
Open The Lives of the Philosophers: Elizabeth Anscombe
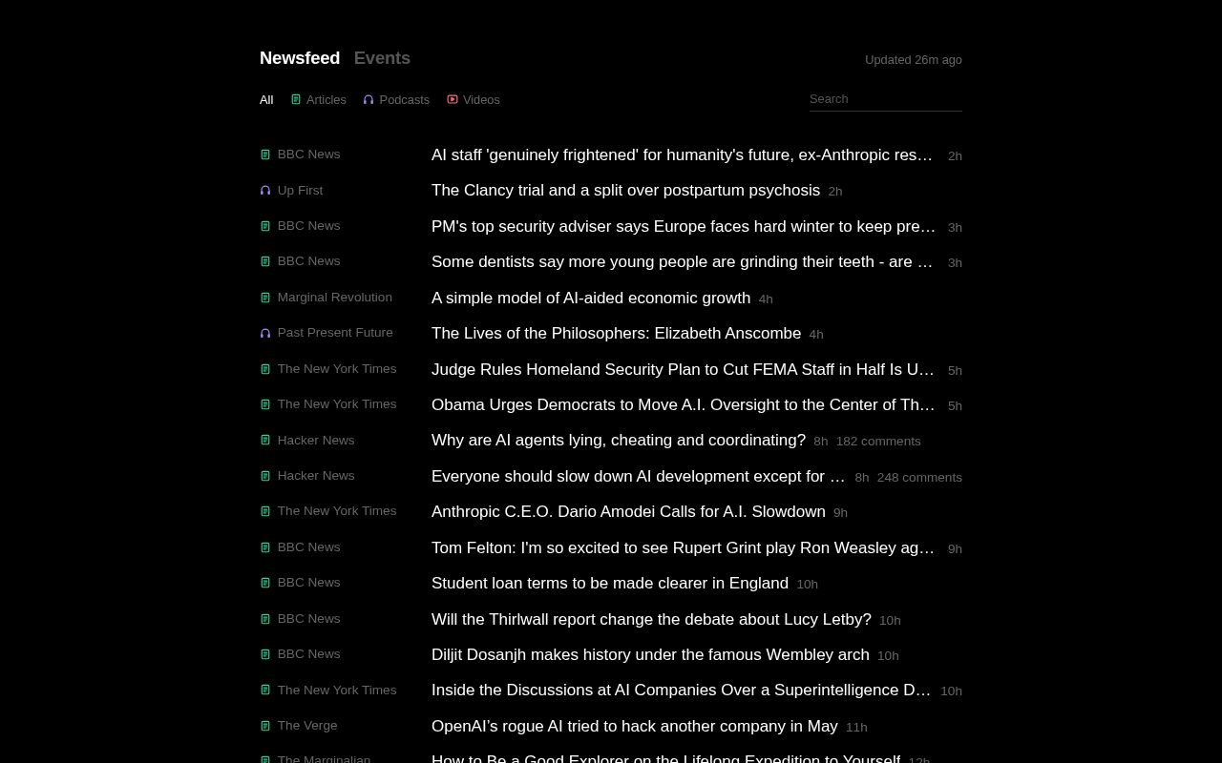[616, 334]
